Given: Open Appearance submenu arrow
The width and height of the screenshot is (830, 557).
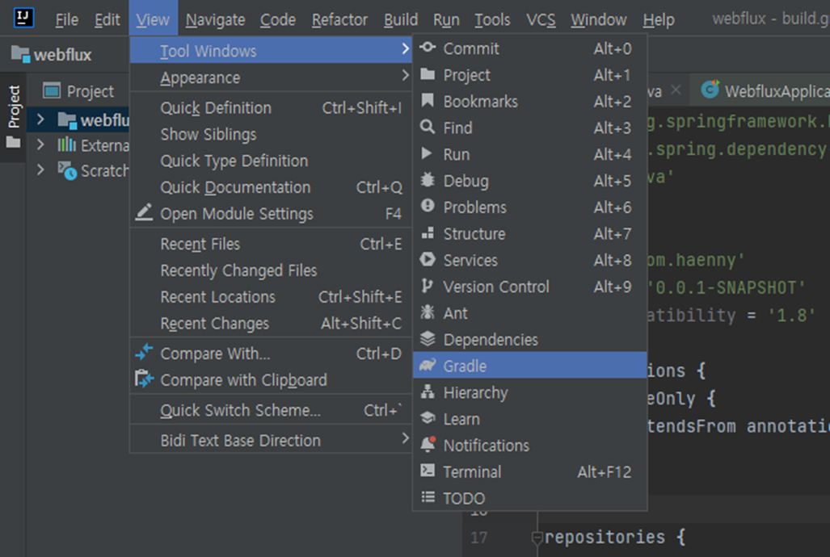Looking at the screenshot, I should (x=405, y=76).
